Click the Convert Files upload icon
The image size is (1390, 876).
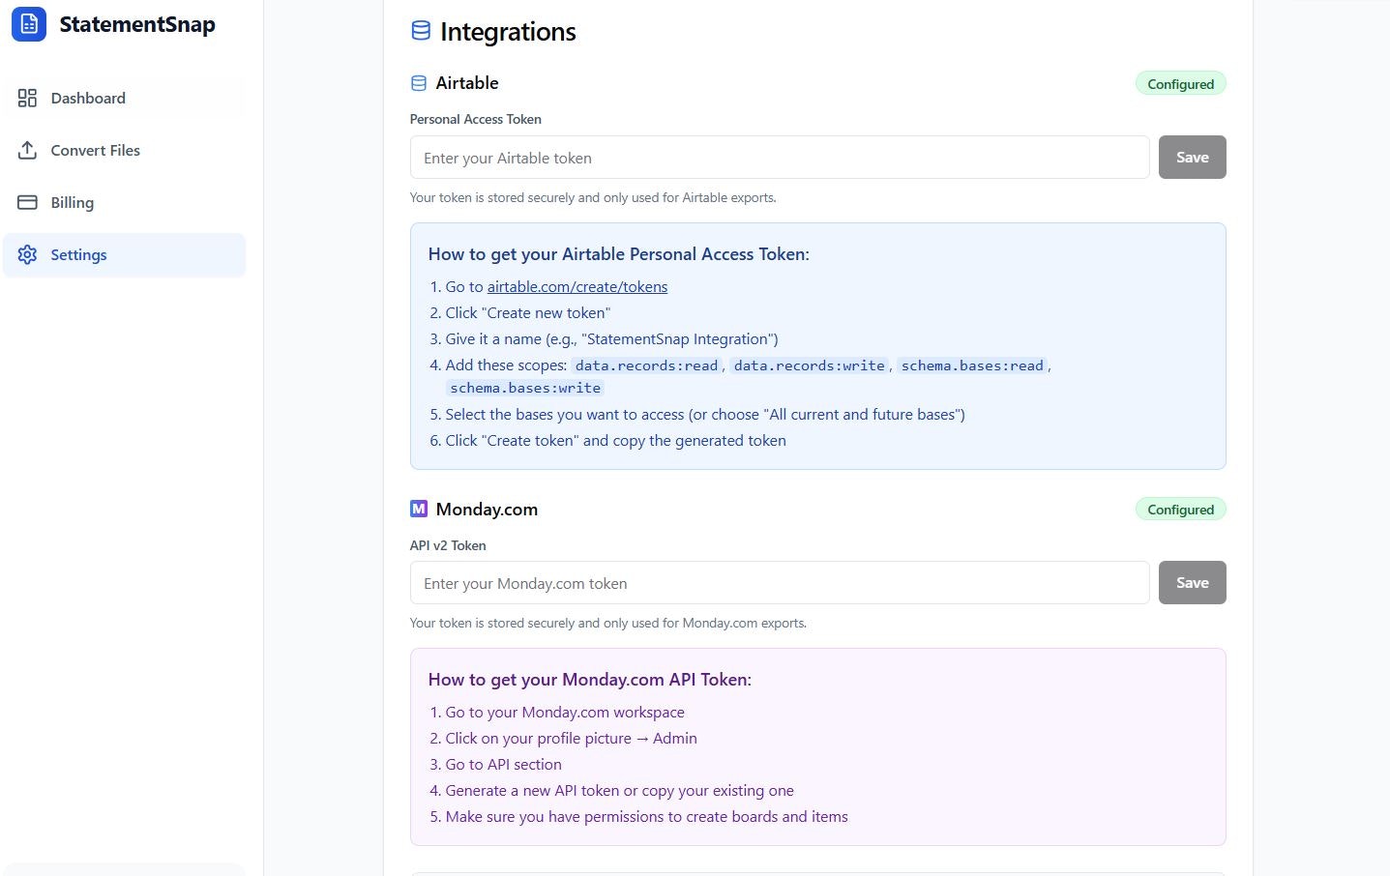pyautogui.click(x=27, y=150)
